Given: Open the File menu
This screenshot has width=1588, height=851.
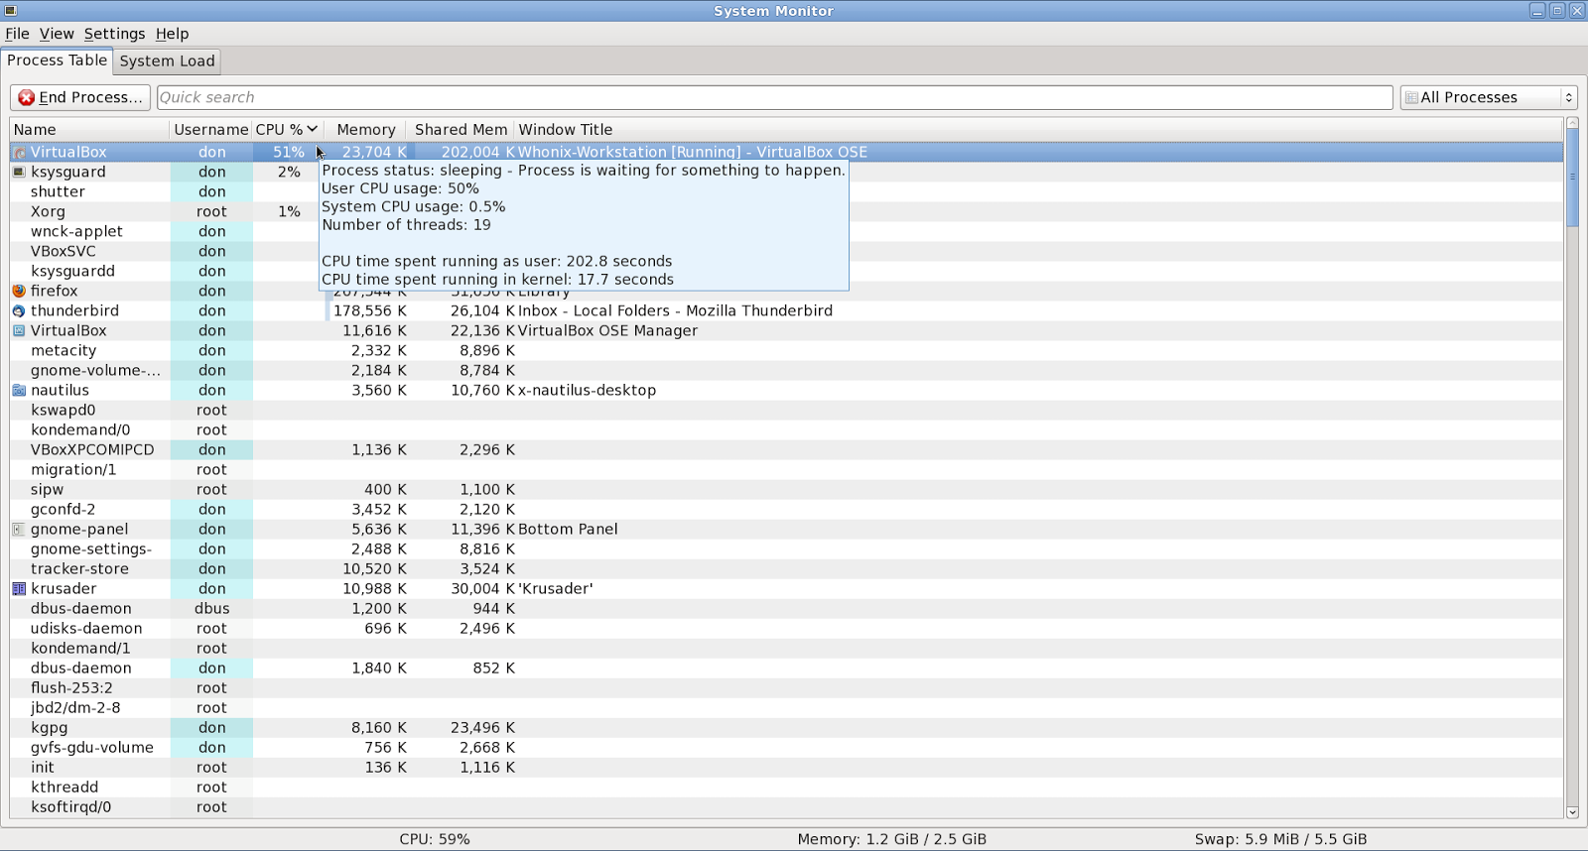Looking at the screenshot, I should pyautogui.click(x=17, y=34).
